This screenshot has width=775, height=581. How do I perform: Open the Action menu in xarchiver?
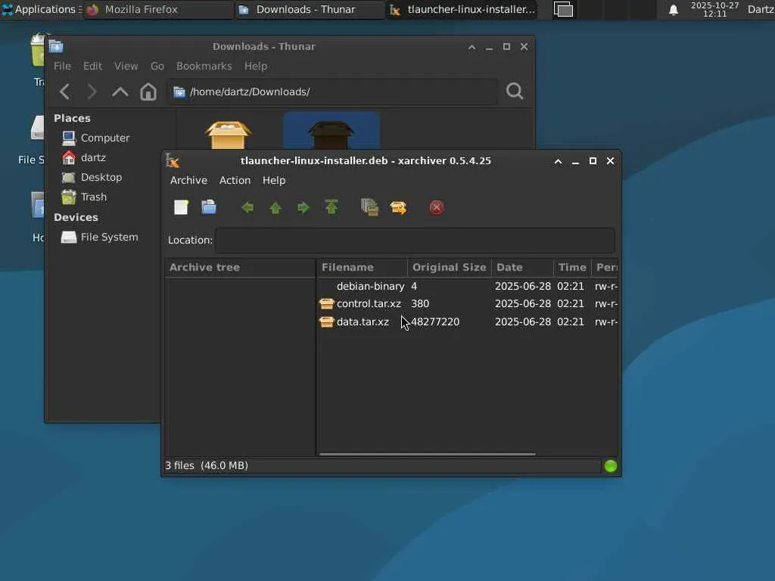pos(235,180)
